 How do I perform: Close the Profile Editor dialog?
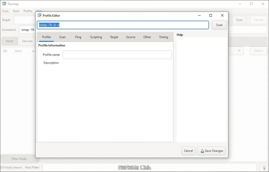222,15
